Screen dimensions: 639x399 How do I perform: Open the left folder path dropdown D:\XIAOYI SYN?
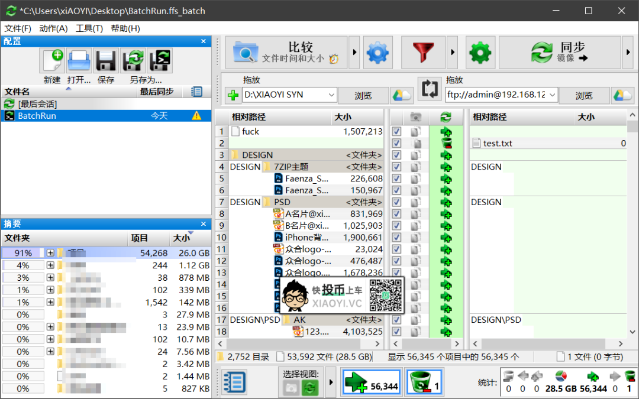coord(331,95)
